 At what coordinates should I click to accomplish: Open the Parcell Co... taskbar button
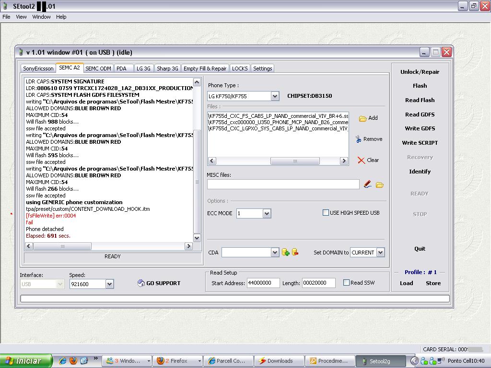click(x=228, y=361)
